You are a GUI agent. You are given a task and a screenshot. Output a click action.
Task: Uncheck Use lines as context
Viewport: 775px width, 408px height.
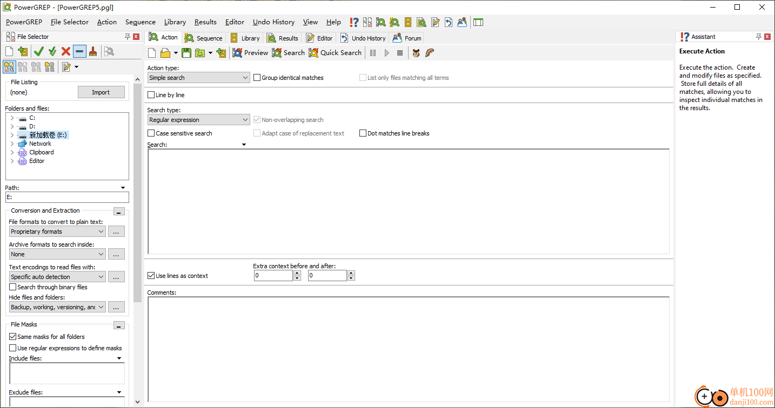pyautogui.click(x=178, y=276)
